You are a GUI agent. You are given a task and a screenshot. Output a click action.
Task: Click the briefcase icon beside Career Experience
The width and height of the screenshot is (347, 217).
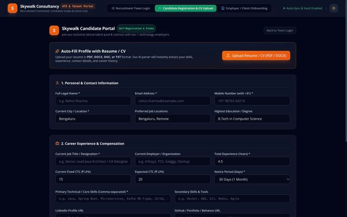[x=57, y=144]
